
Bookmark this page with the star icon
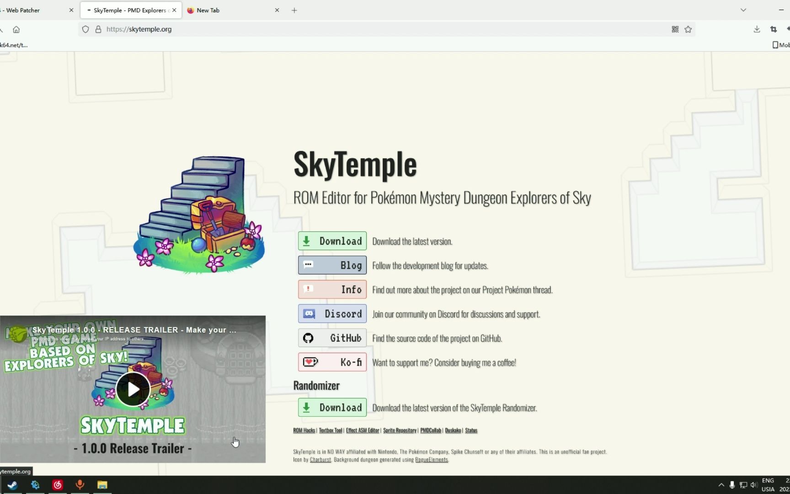(x=688, y=29)
